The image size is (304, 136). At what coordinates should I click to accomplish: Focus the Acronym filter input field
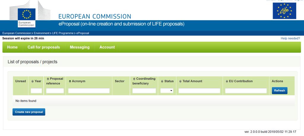pyautogui.click(x=89, y=91)
